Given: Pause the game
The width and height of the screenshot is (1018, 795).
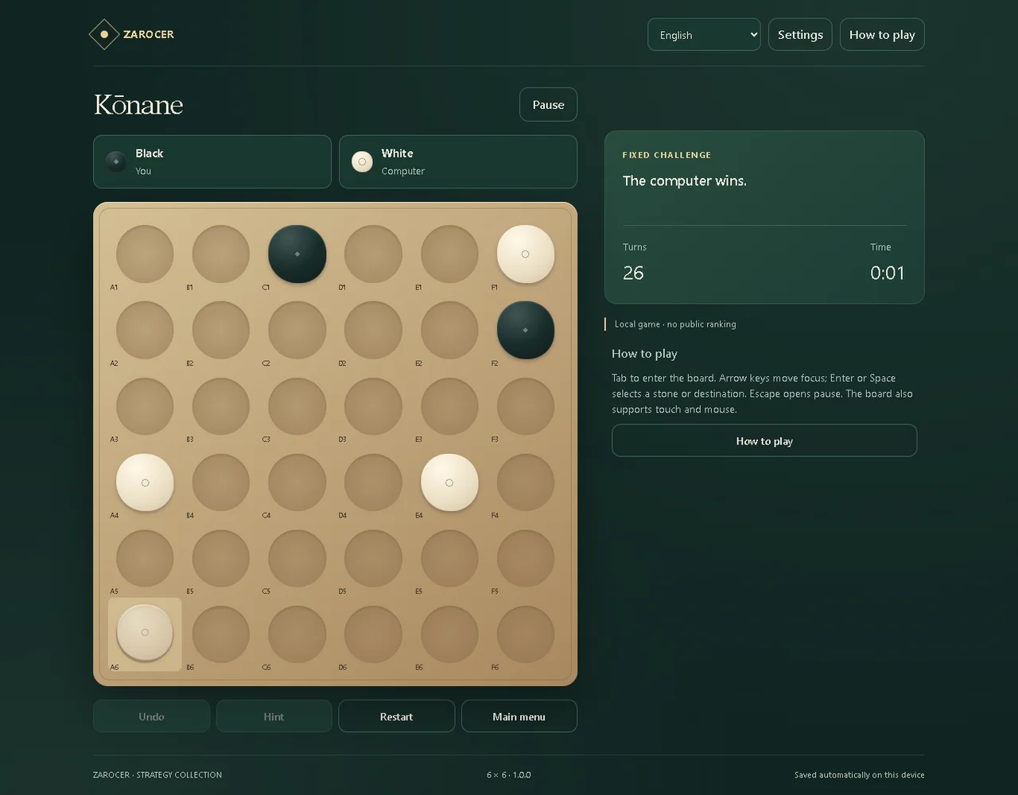Looking at the screenshot, I should point(548,104).
